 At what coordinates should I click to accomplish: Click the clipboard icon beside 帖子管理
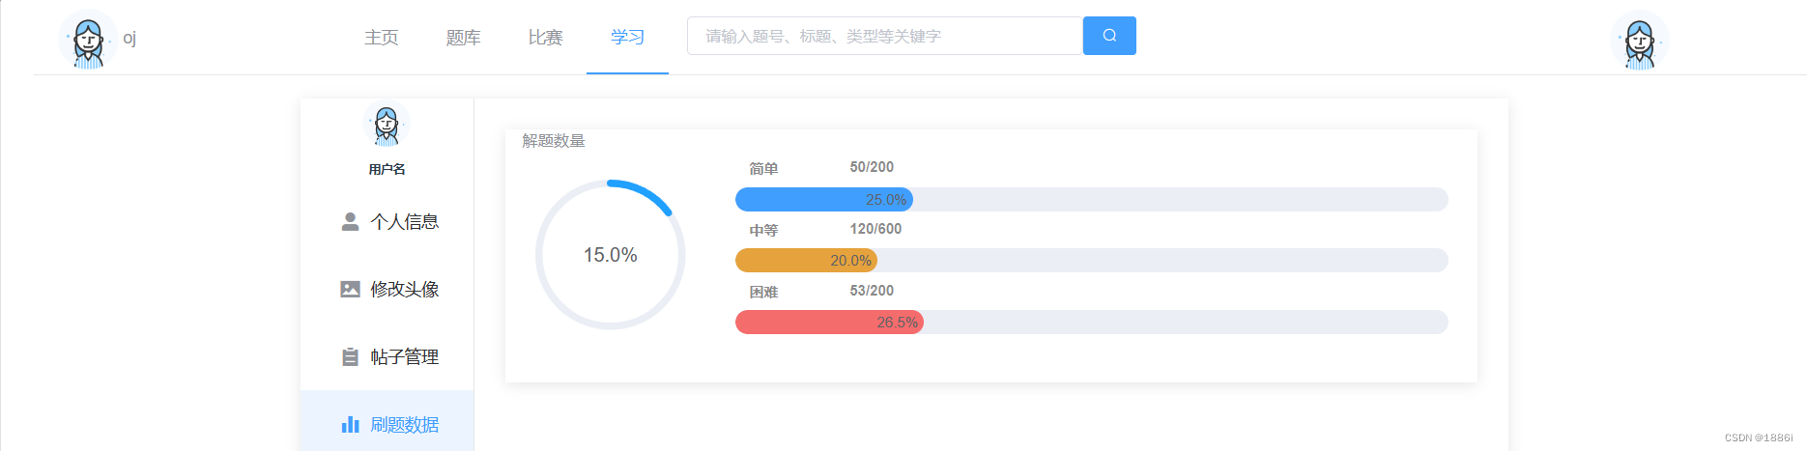(350, 357)
